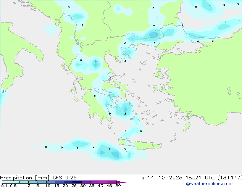Click the '10' legend scale label
Image resolution: width=242 pixels, height=187 pixels.
[x=48, y=185]
